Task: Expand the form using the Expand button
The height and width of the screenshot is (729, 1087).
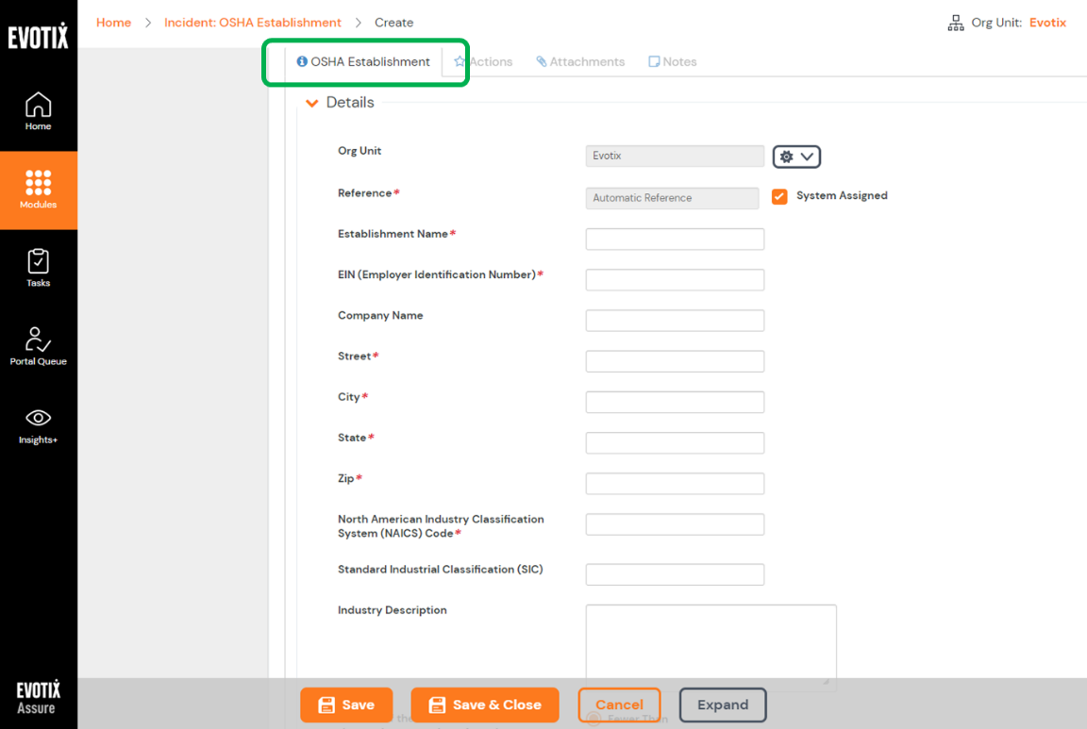Action: point(723,704)
